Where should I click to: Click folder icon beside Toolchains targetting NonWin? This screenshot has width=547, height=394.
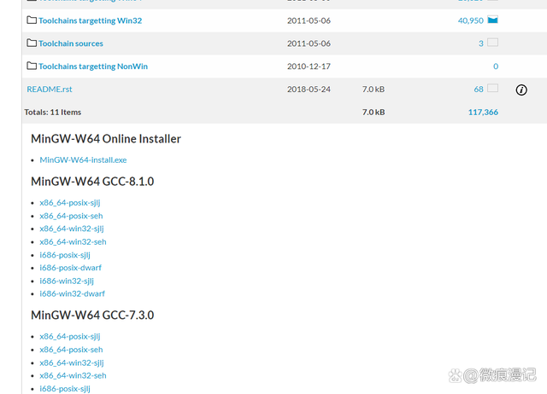tap(32, 66)
